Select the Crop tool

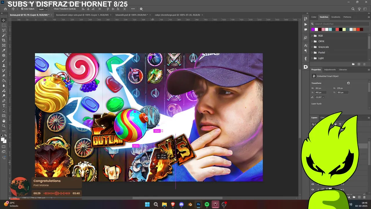point(4,40)
